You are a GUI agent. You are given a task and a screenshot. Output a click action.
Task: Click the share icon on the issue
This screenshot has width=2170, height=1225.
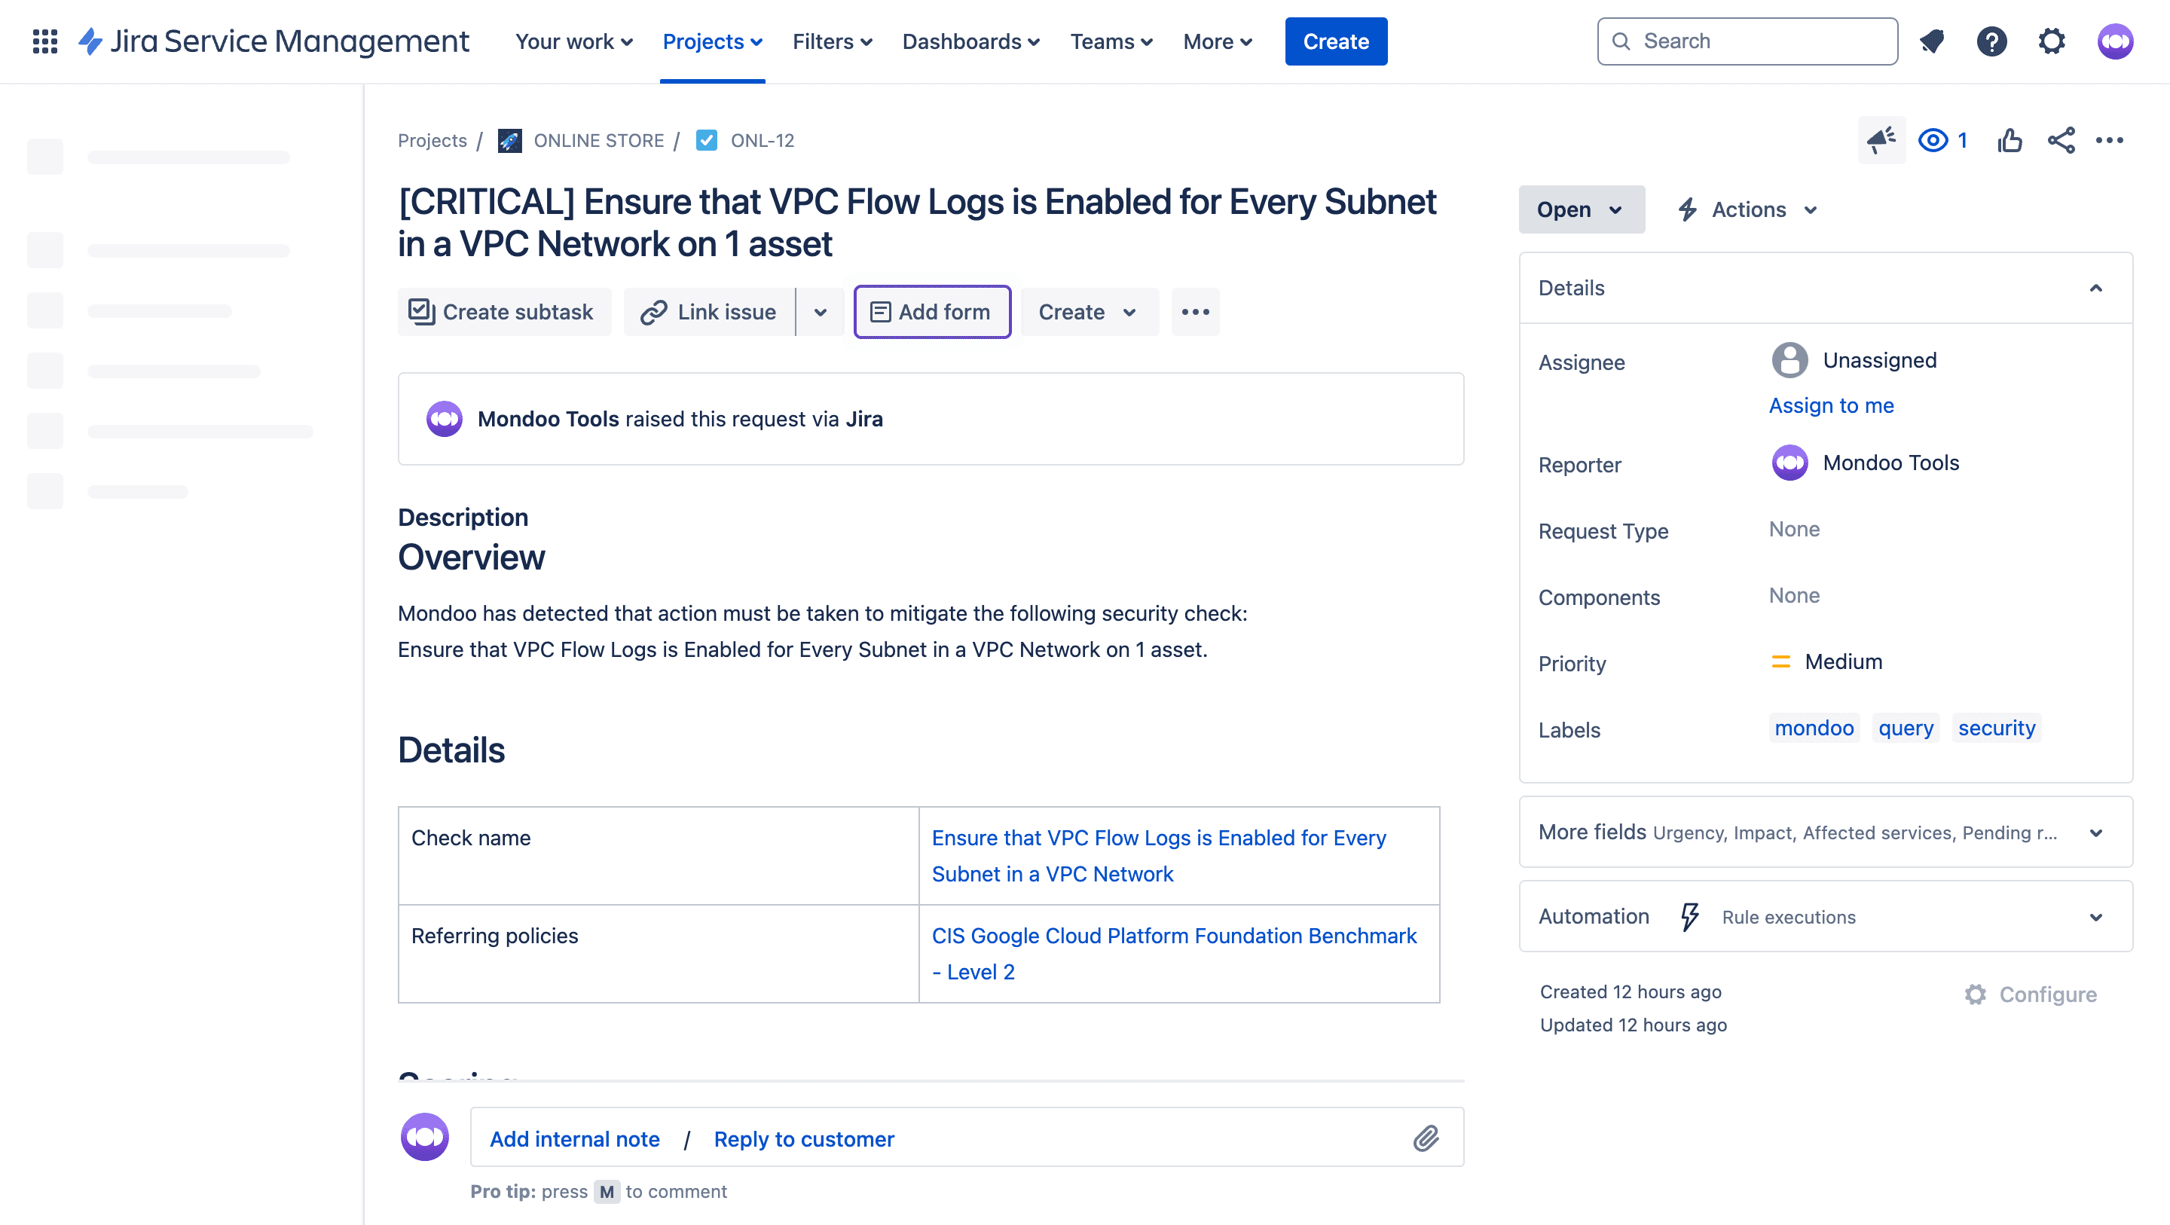click(x=2061, y=140)
